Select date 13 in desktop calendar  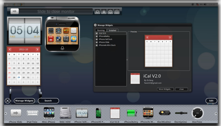point(9,68)
